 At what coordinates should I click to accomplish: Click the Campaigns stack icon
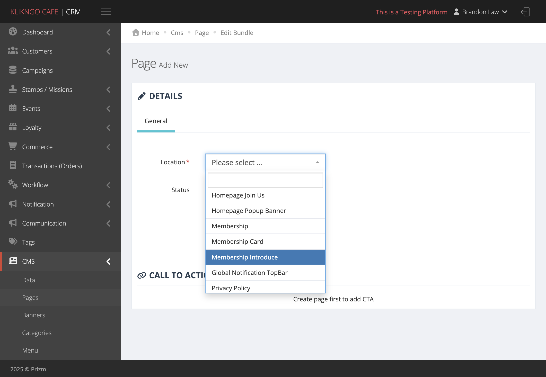pos(13,70)
